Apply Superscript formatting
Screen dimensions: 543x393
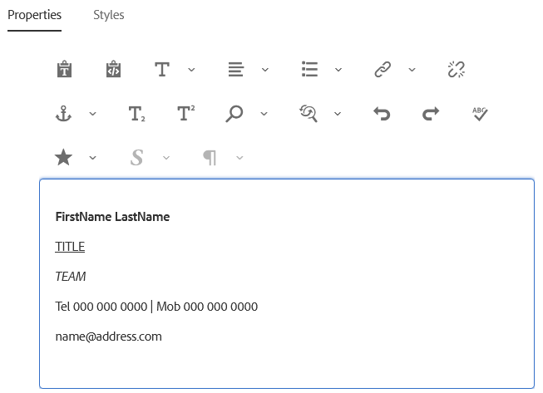click(x=186, y=113)
